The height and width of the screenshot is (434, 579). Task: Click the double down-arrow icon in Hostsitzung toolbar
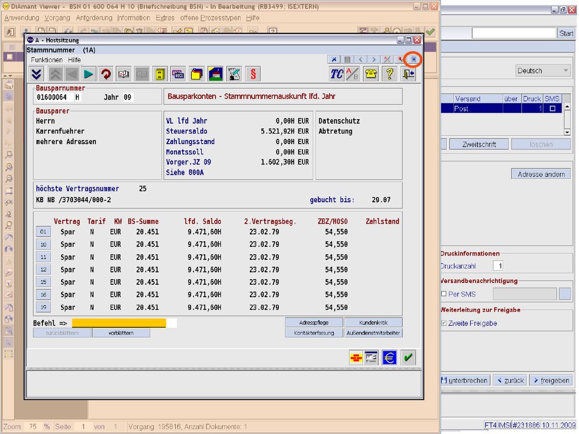tap(36, 74)
